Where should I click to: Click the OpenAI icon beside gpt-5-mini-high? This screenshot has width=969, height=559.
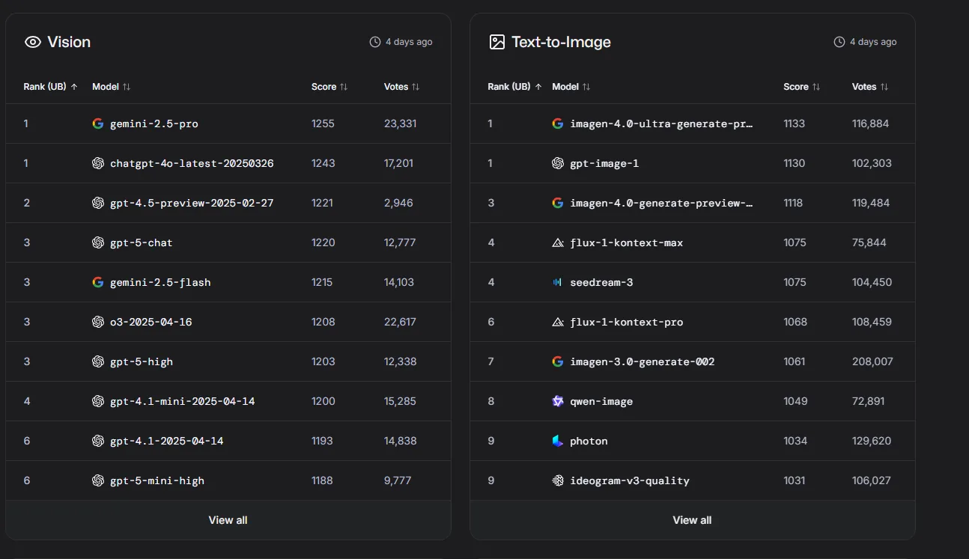[x=98, y=480]
